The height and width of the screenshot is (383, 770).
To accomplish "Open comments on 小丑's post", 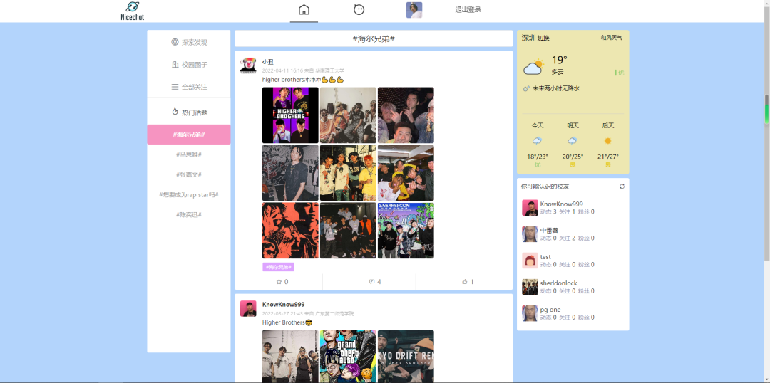I will point(375,282).
